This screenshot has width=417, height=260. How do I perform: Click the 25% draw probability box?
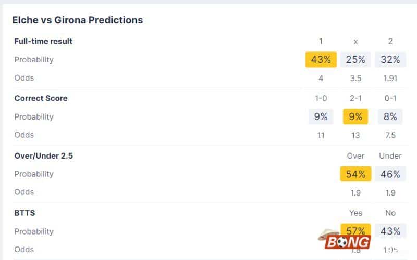click(x=355, y=60)
